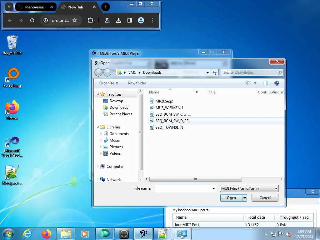The width and height of the screenshot is (320, 240).
Task: Open the Organize menu
Action: (x=108, y=83)
